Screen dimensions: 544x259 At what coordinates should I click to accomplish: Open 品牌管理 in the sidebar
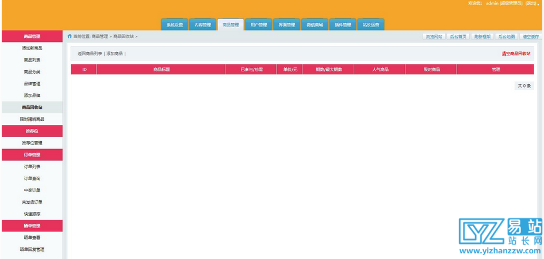(x=32, y=83)
